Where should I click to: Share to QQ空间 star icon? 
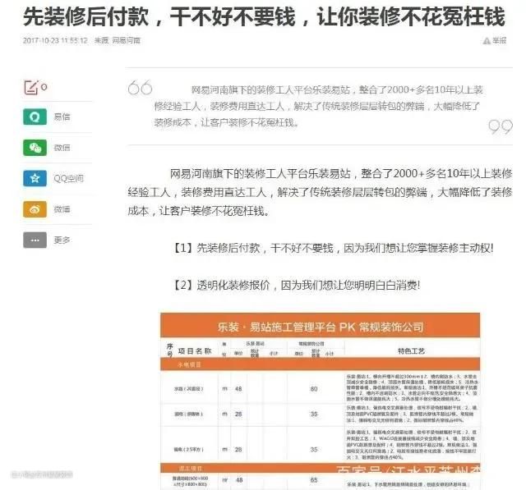pyautogui.click(x=35, y=178)
